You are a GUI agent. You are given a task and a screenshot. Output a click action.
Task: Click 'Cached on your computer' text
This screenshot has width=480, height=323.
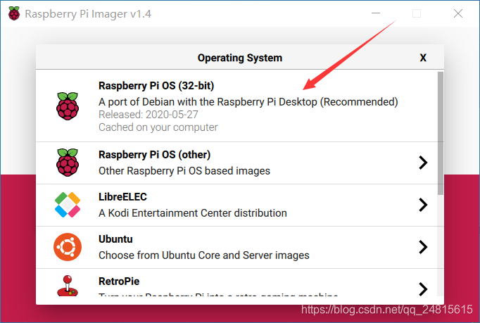pos(158,127)
